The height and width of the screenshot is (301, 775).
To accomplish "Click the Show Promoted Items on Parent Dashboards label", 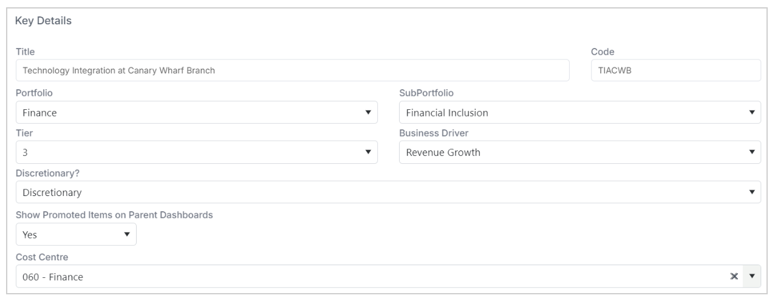I will coord(114,215).
